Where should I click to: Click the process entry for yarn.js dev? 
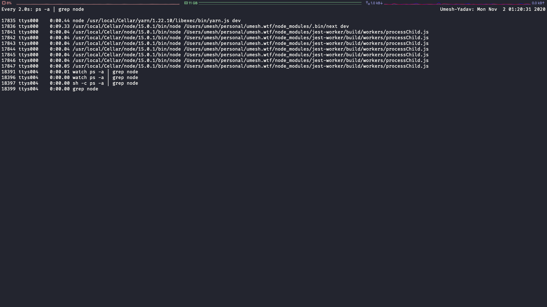[121, 20]
